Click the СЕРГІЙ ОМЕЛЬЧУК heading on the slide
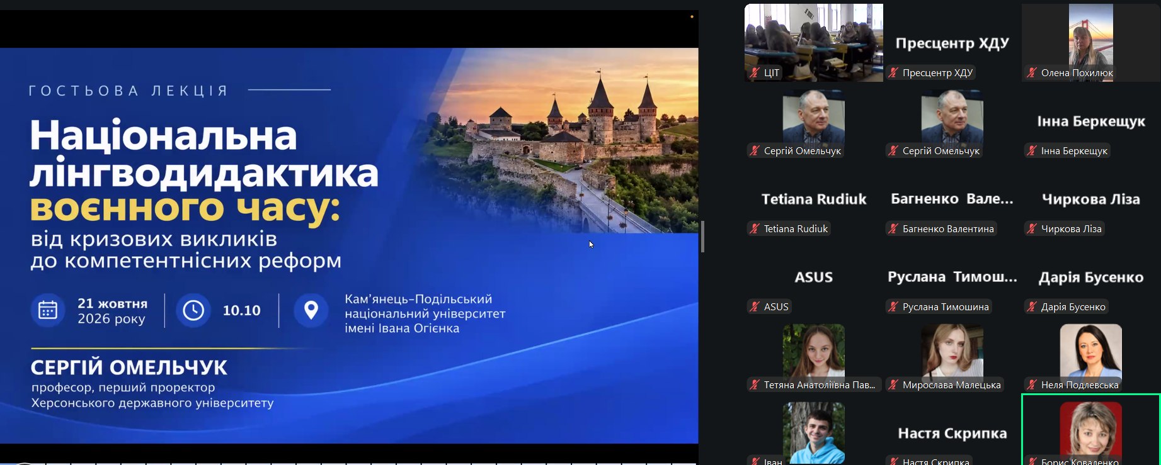Viewport: 1161px width, 465px height. (129, 367)
